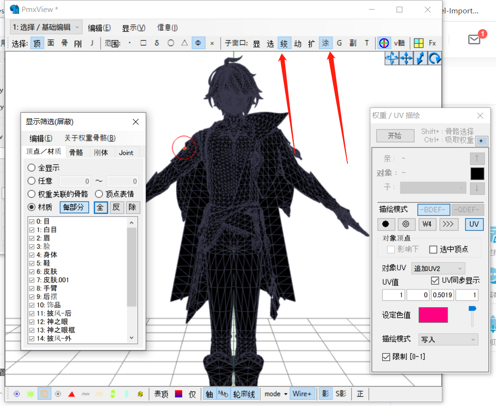This screenshot has width=496, height=406.
Task: Select the 顶点表情 radio button
Action: pyautogui.click(x=99, y=194)
